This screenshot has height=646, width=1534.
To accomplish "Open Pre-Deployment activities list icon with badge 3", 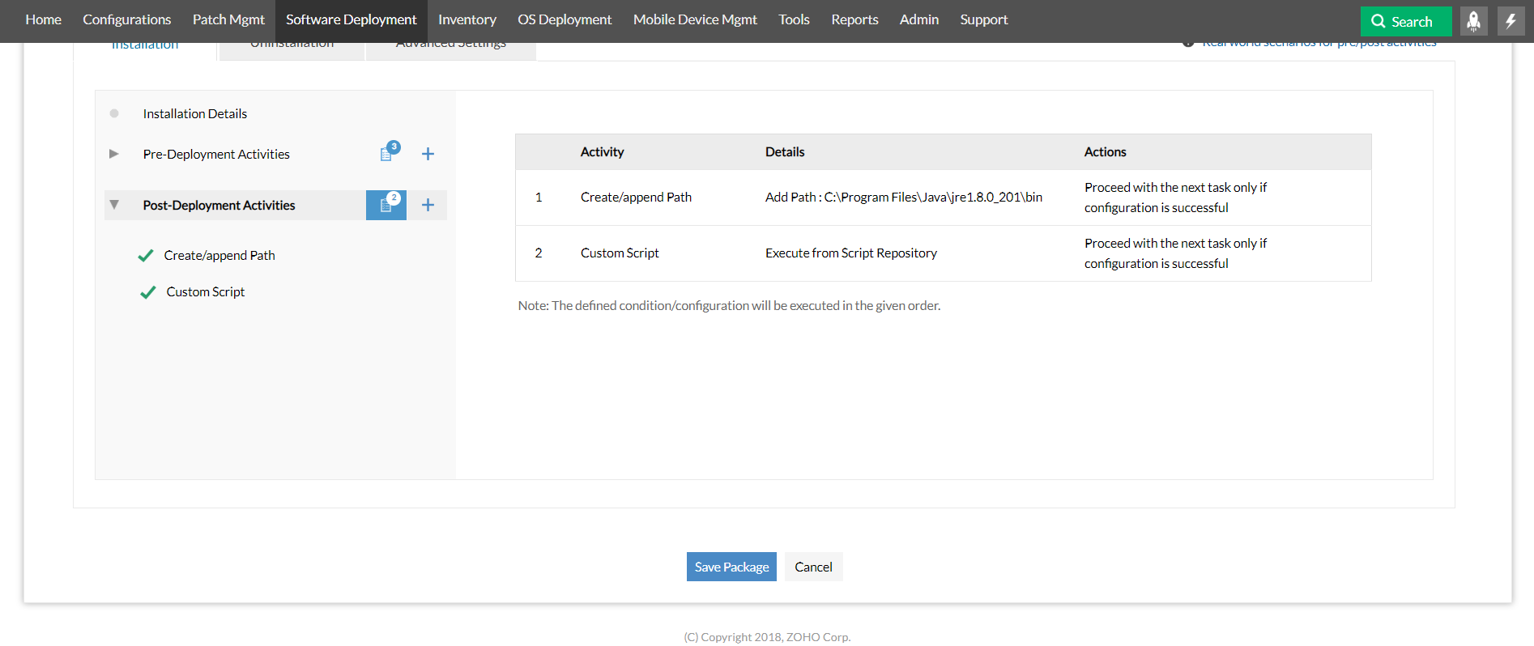I will 387,153.
